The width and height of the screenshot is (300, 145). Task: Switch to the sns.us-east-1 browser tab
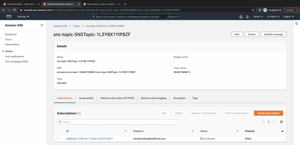pos(102,4)
